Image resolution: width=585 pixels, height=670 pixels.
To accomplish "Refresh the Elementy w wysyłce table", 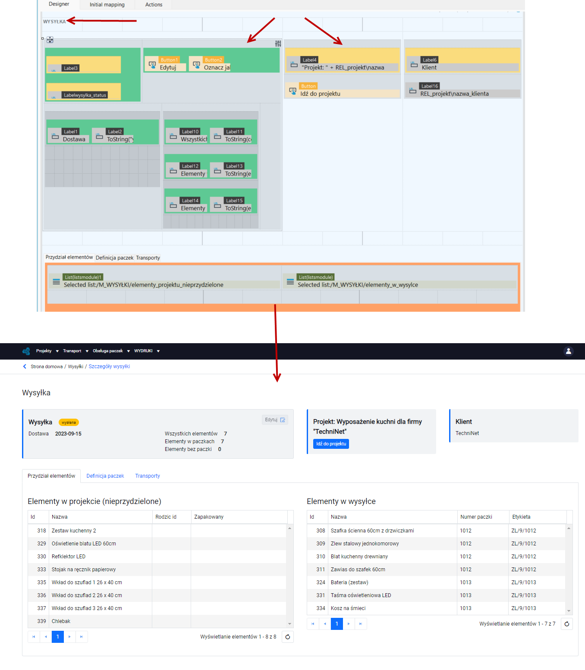I will [567, 624].
